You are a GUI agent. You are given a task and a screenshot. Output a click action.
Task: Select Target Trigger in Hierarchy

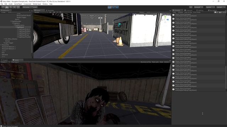tap(9, 43)
